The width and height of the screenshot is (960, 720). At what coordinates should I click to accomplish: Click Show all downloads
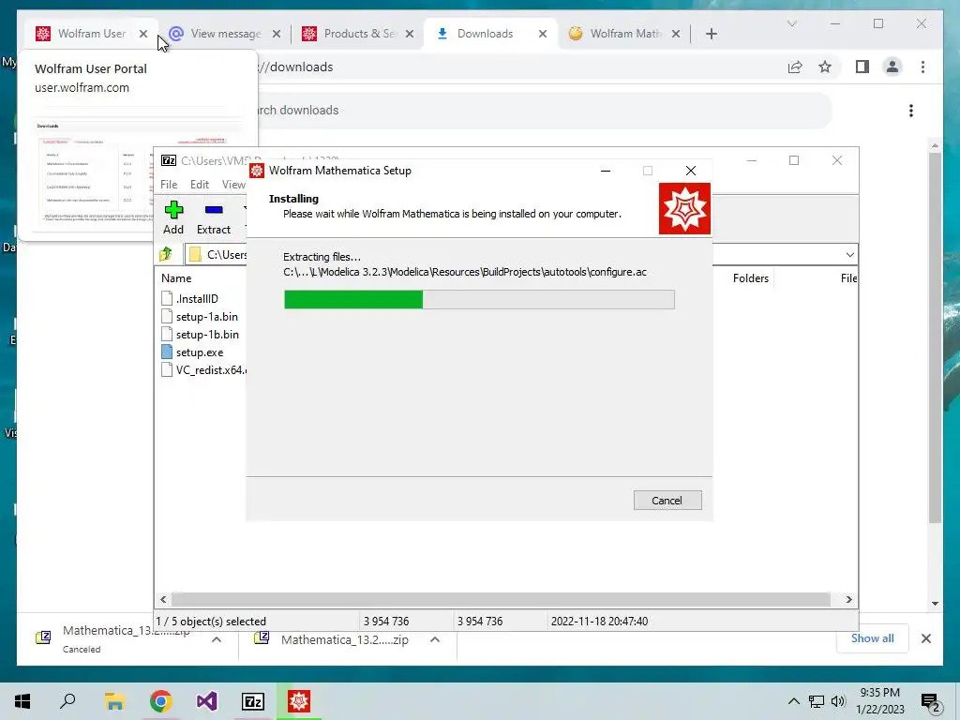point(873,637)
